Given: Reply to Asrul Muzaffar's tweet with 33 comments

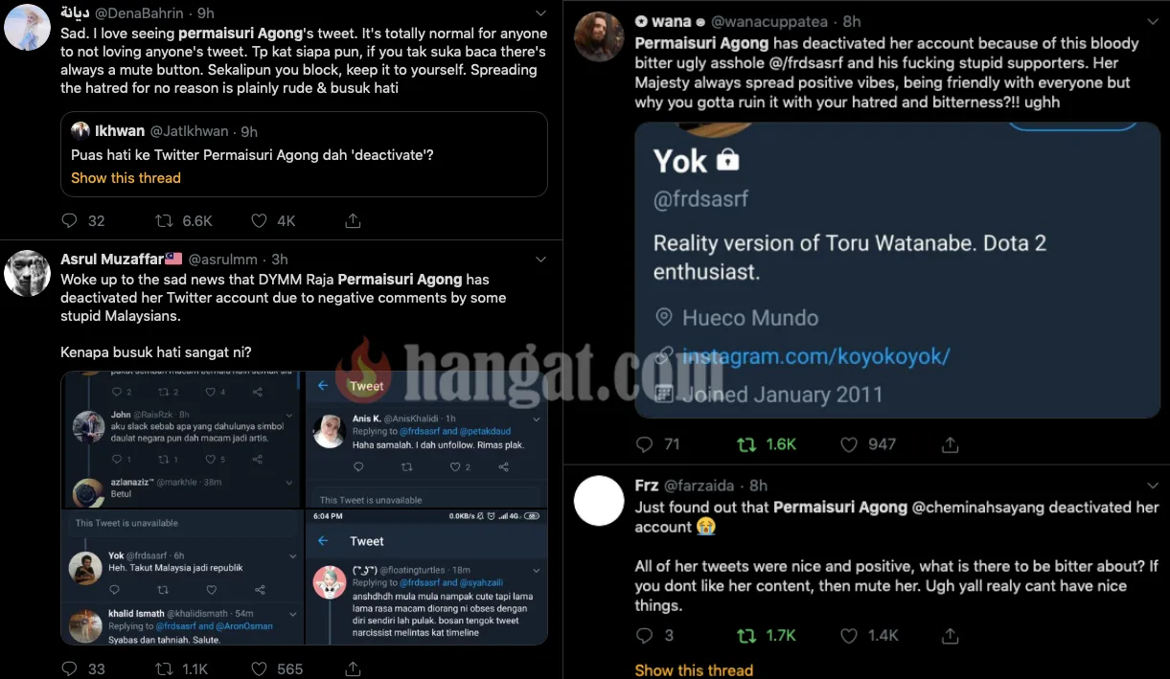Looking at the screenshot, I should pyautogui.click(x=69, y=668).
